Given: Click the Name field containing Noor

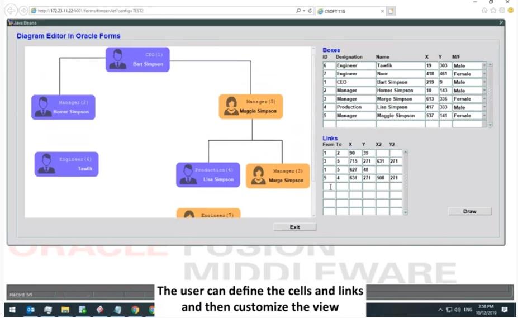Looking at the screenshot, I should point(399,74).
